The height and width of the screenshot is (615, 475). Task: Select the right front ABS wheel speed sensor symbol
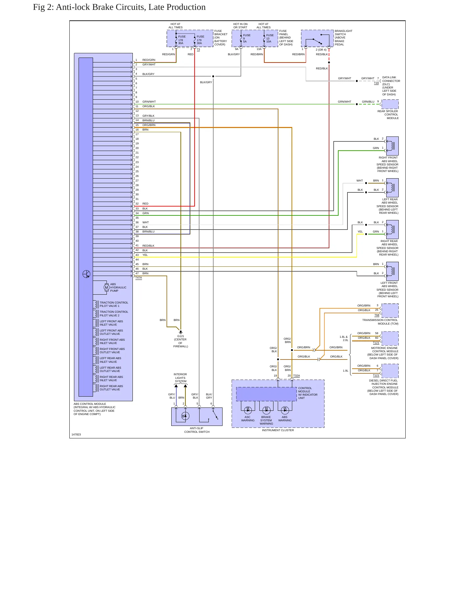pos(392,146)
